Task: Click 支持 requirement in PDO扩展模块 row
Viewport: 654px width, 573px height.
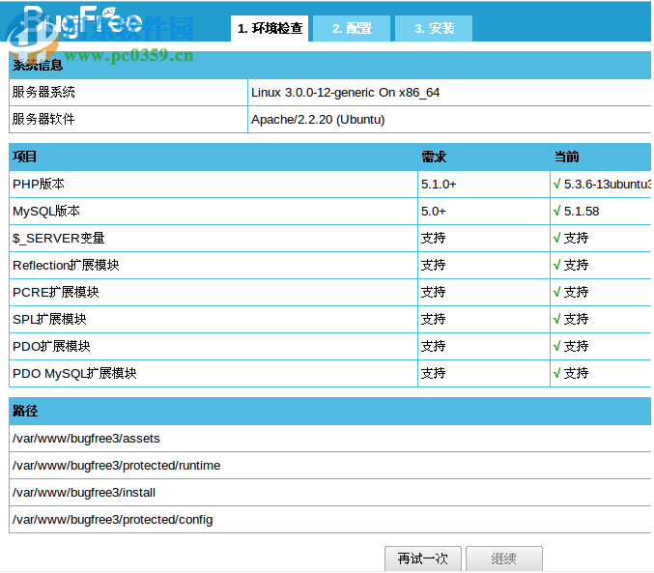Action: coord(434,346)
